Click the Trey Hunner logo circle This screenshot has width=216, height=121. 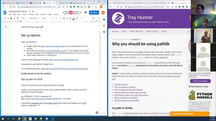[118, 18]
